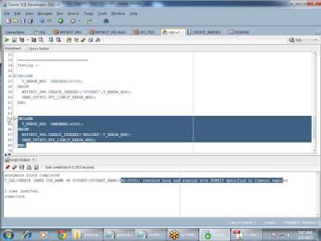Click the blue Back navigation arrow
The image size is (321, 241).
click(x=41, y=21)
